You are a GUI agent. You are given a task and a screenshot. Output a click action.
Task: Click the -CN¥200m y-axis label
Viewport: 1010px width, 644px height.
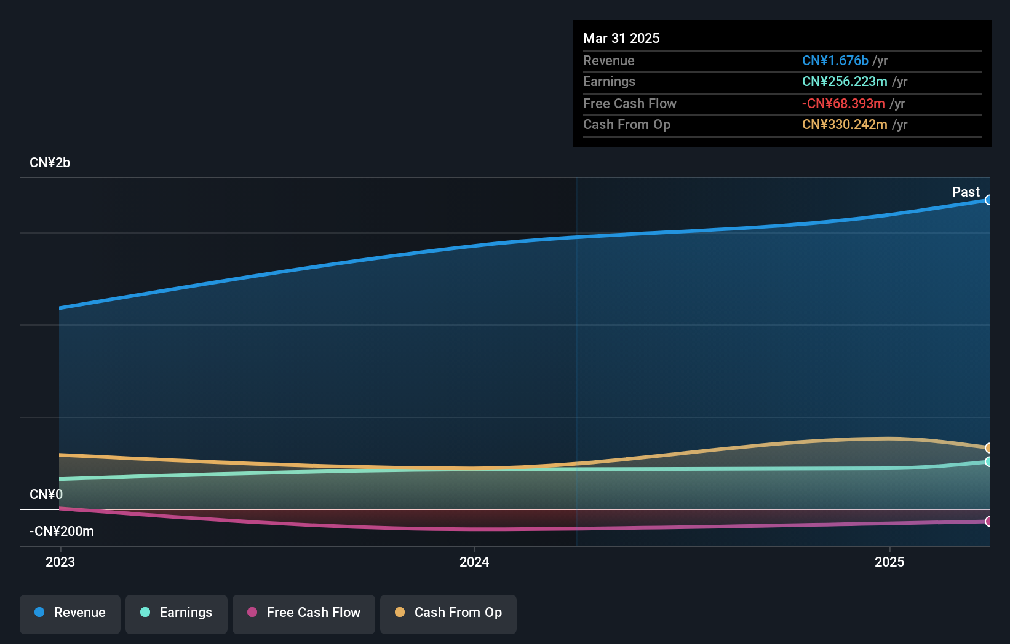[x=62, y=532]
